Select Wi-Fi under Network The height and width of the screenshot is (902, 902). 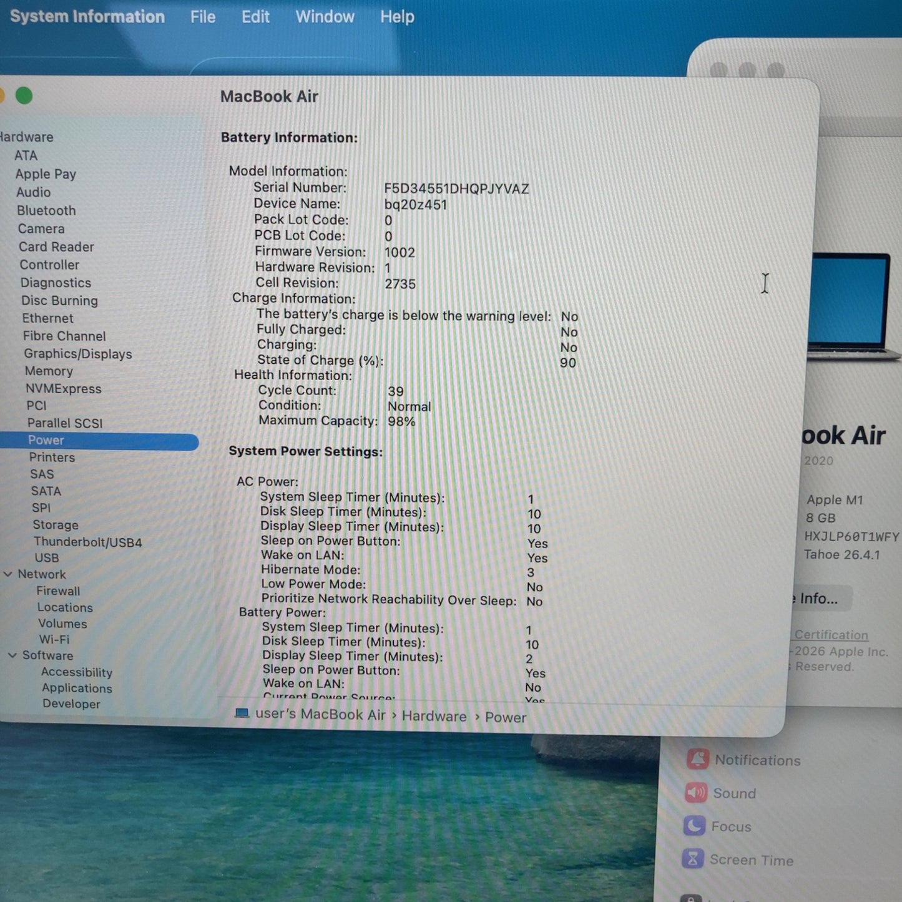click(x=54, y=639)
